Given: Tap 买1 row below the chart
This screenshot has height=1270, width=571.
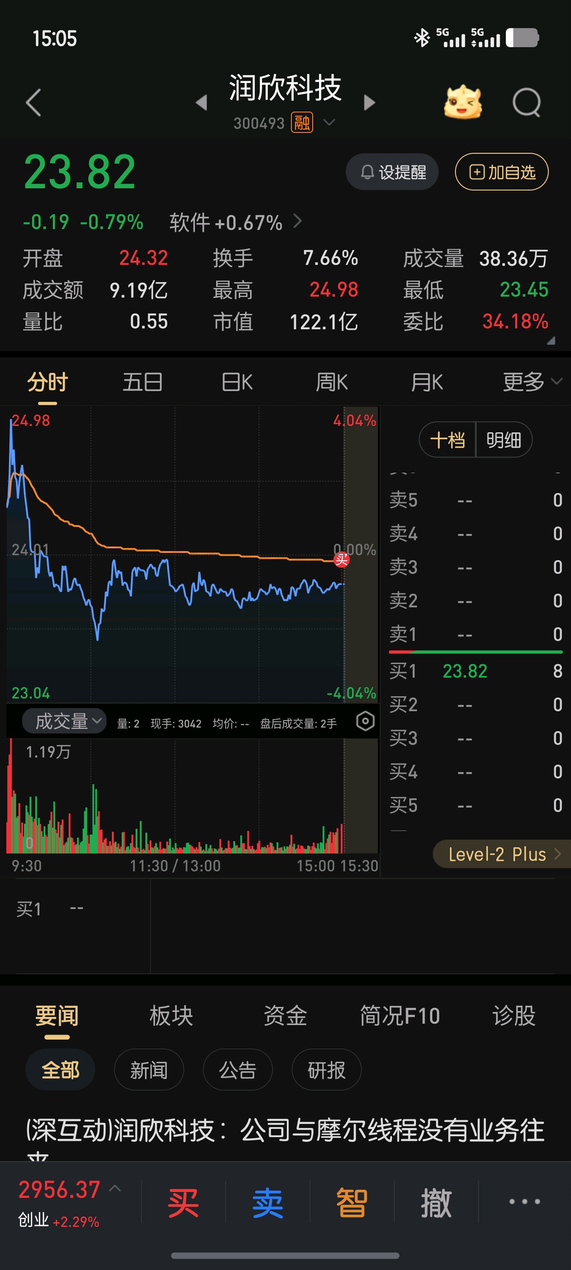Looking at the screenshot, I should coord(49,909).
